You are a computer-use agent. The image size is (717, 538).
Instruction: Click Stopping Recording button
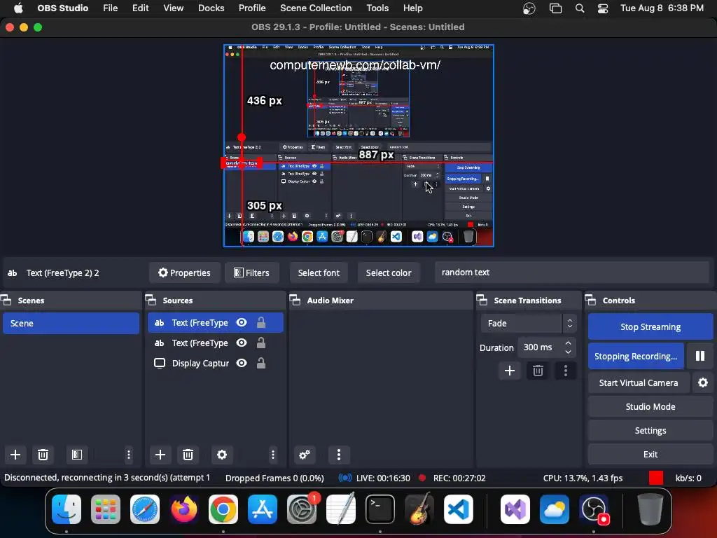(636, 356)
